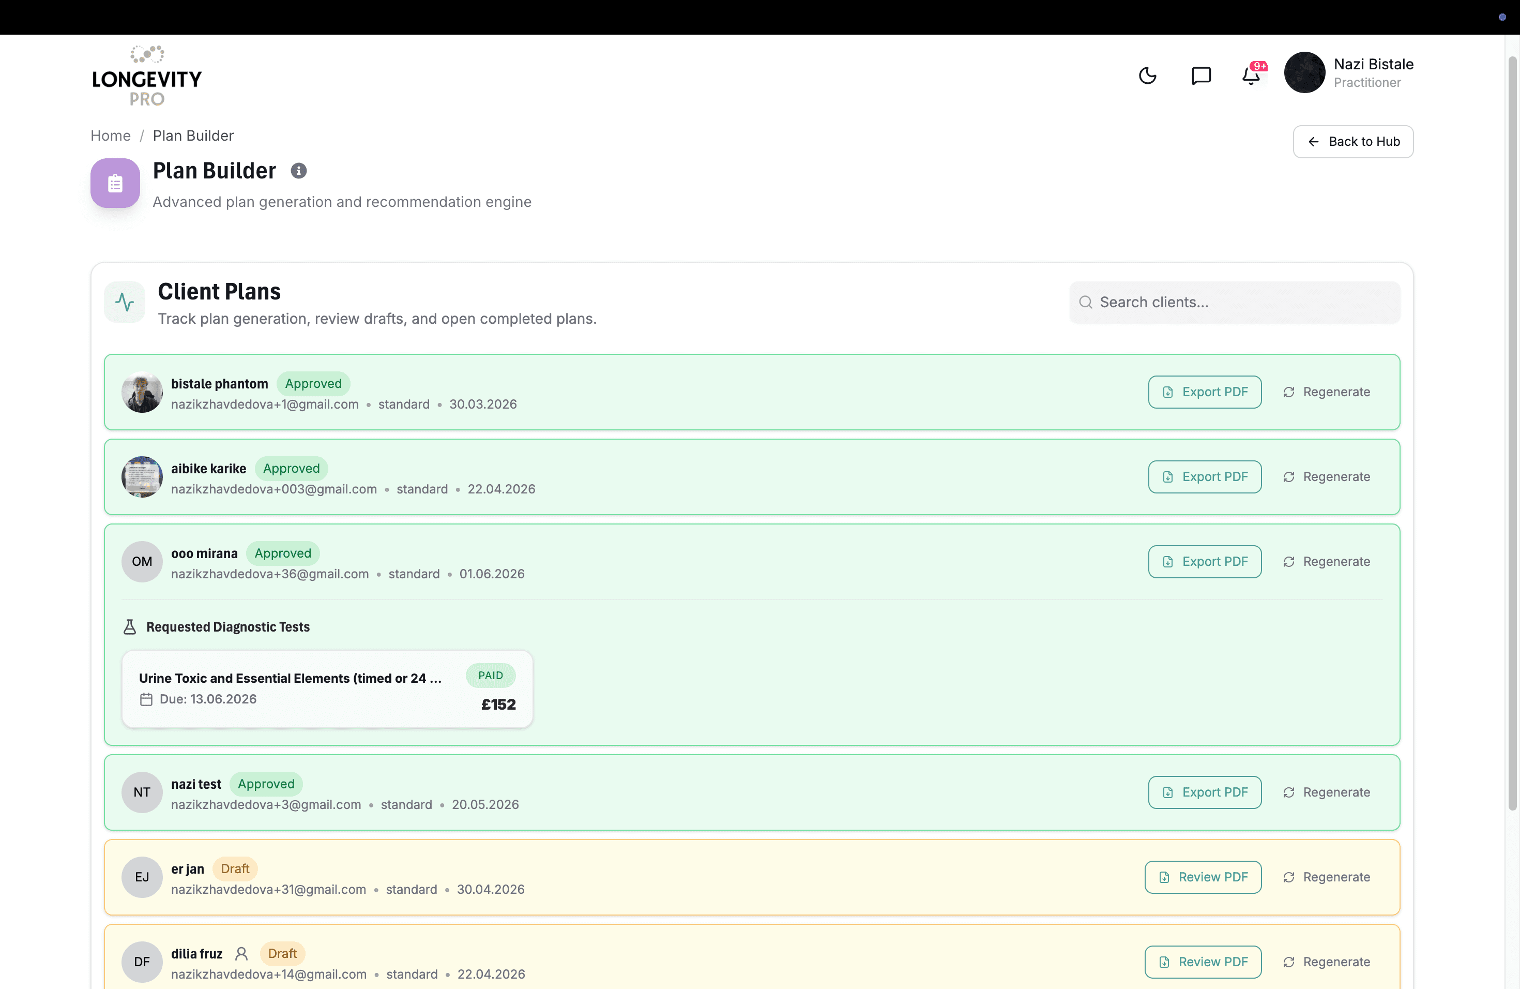Click the Longevity Pro logo
The image size is (1520, 989).
pyautogui.click(x=147, y=76)
